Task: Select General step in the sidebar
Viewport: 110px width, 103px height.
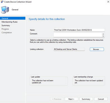Action: coord(13,18)
